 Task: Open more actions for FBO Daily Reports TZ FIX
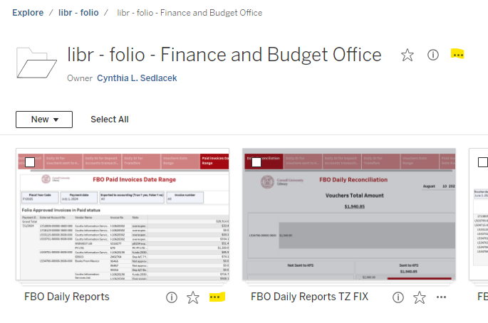tap(441, 297)
